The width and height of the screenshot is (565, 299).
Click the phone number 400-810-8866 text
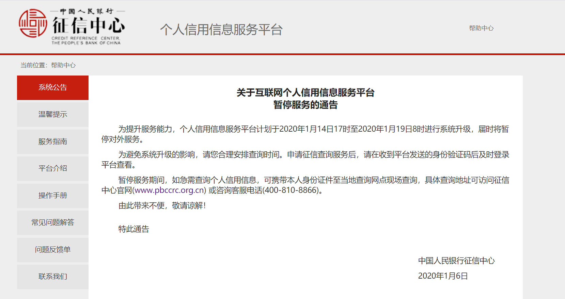291,190
